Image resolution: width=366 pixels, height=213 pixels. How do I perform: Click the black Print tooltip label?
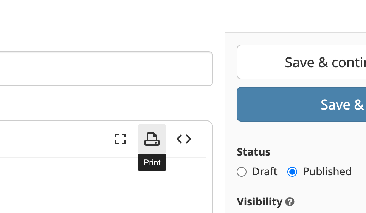point(152,162)
